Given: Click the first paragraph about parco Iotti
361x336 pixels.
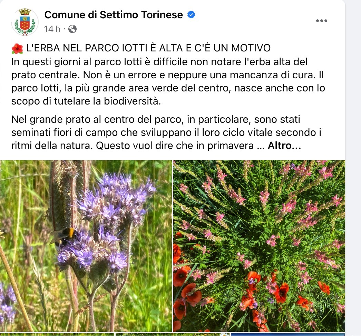Looking at the screenshot, I should (x=168, y=81).
